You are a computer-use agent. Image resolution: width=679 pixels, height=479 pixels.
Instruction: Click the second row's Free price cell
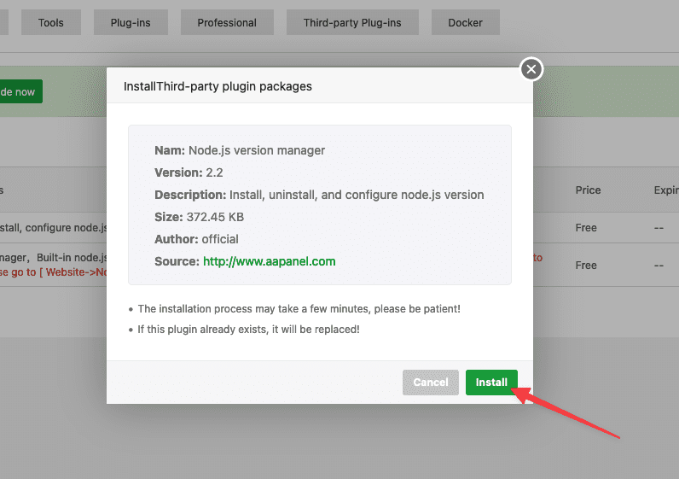586,266
